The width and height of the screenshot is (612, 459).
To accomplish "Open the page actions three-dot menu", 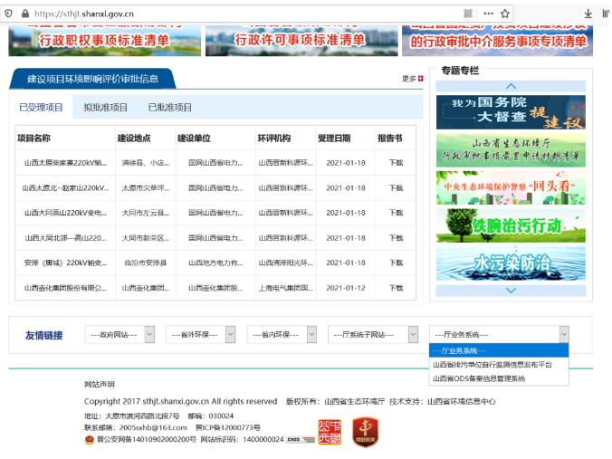I will (488, 14).
